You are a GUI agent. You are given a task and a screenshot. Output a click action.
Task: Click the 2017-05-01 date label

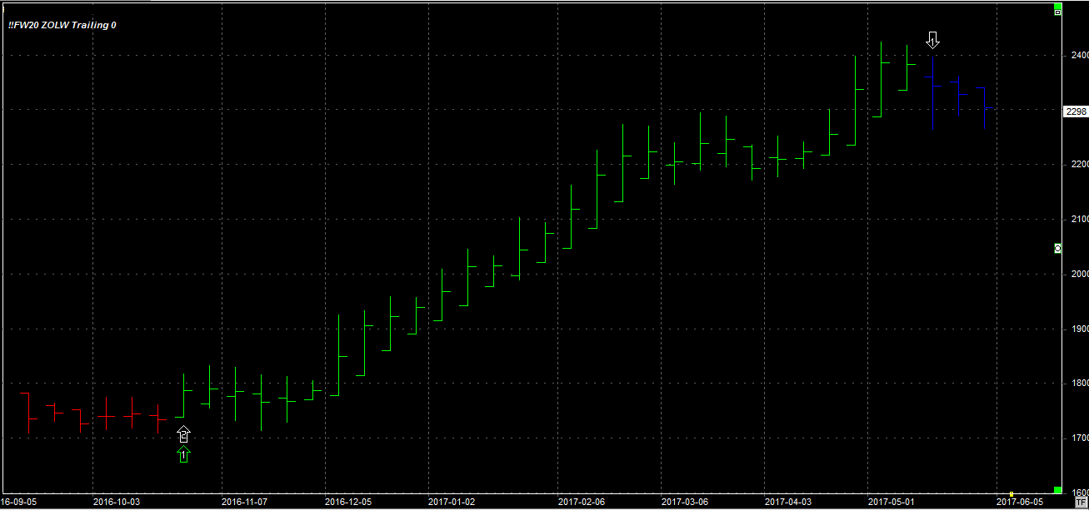[891, 503]
